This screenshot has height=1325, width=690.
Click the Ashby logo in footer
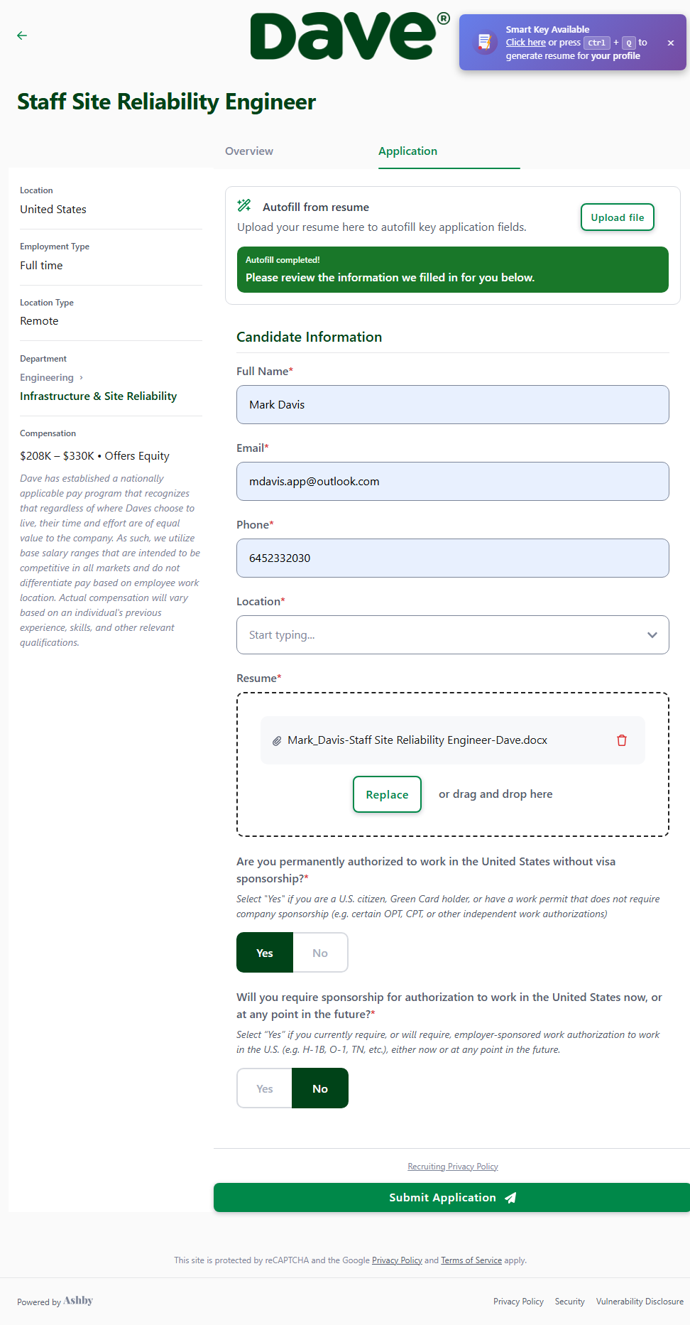78,1301
